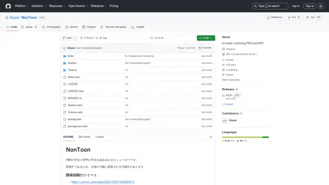Open the Pricing page

114,6
